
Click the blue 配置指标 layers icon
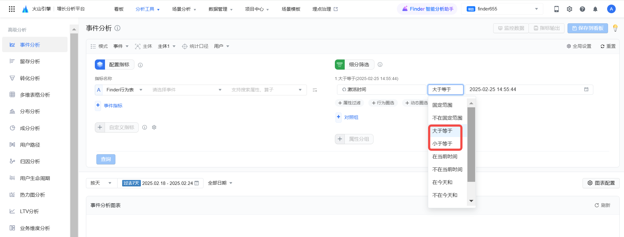click(100, 65)
